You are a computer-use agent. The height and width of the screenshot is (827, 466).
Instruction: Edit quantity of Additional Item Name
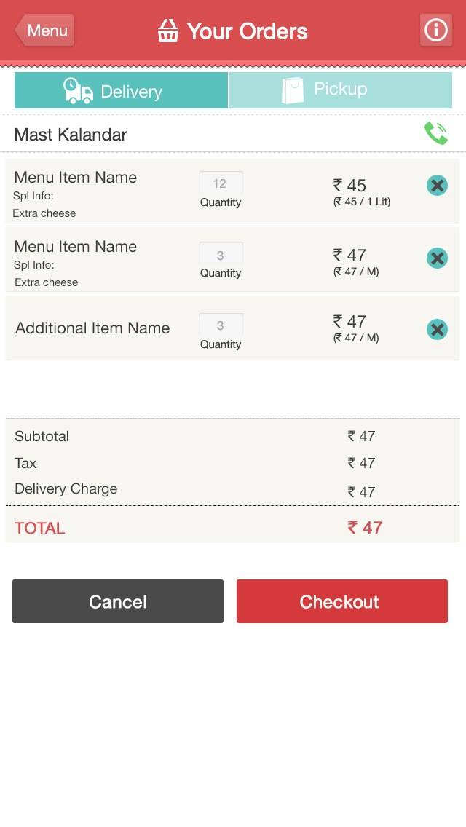point(221,325)
